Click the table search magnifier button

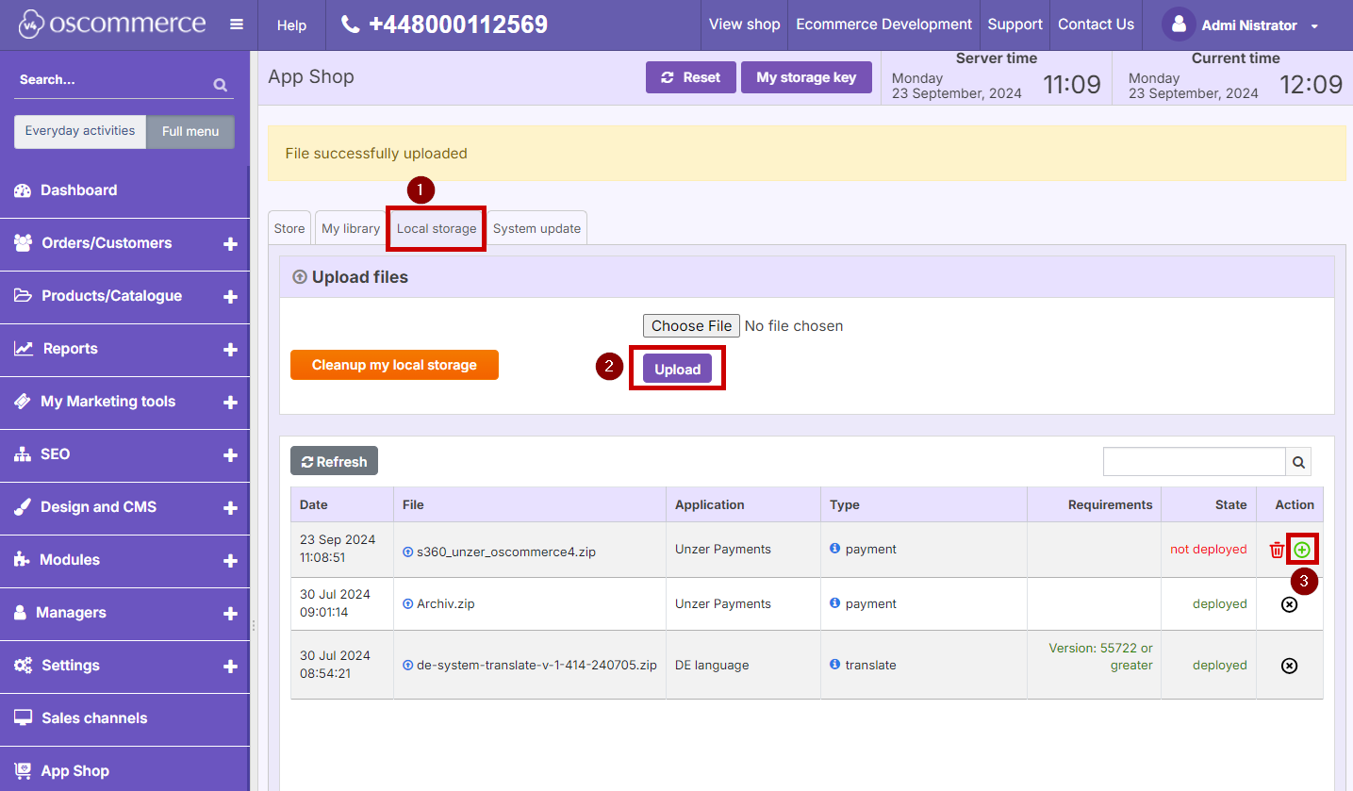[x=1298, y=462]
